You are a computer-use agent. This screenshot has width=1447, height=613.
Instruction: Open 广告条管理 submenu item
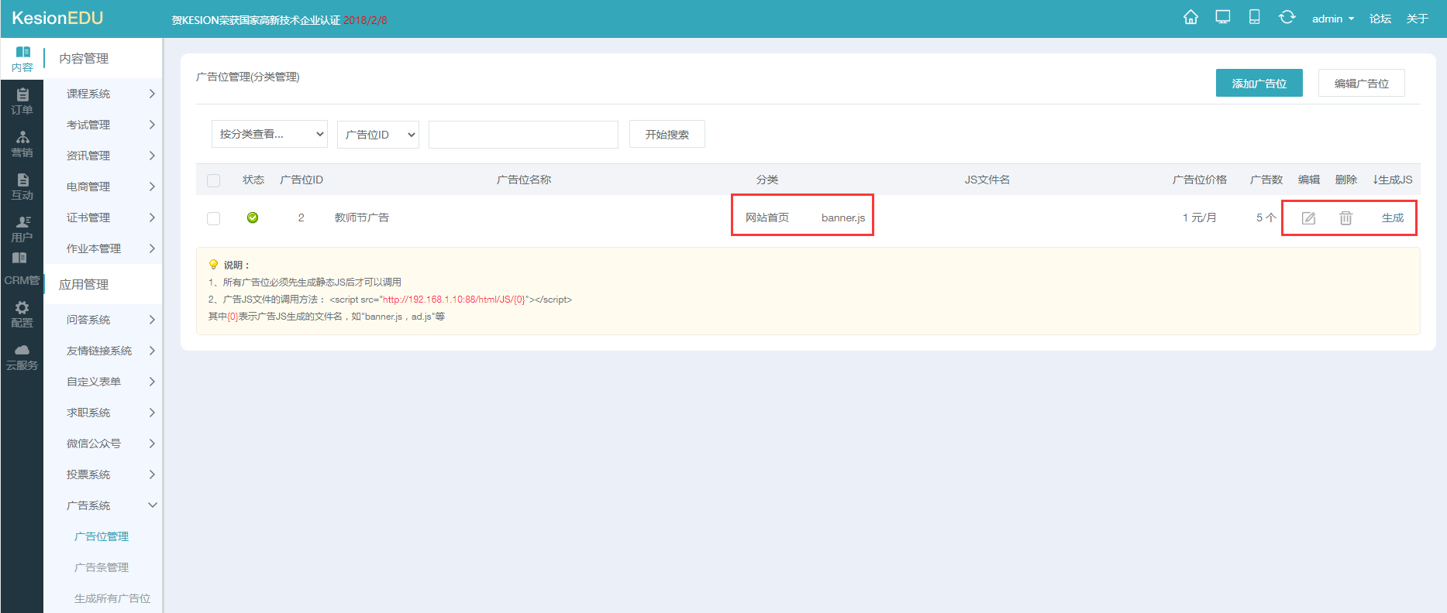tap(102, 567)
